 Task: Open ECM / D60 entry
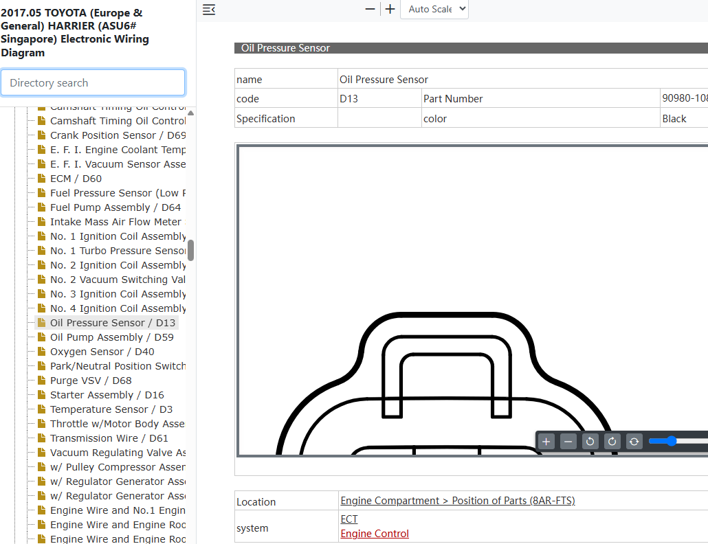tap(76, 179)
